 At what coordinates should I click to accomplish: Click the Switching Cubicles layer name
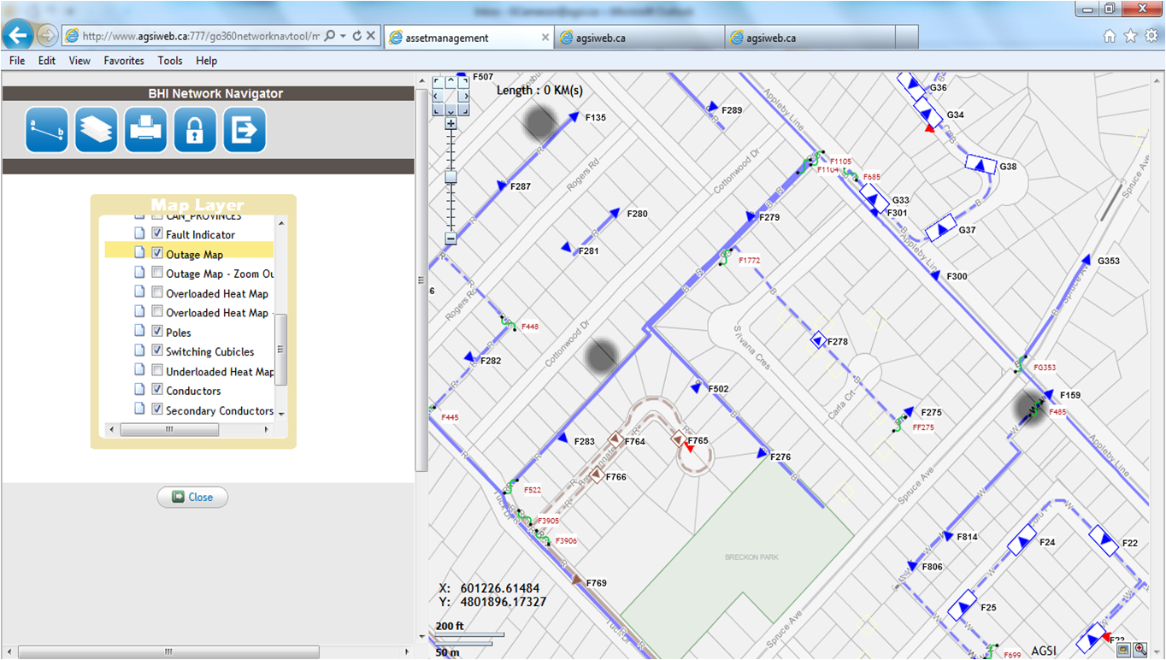(210, 351)
